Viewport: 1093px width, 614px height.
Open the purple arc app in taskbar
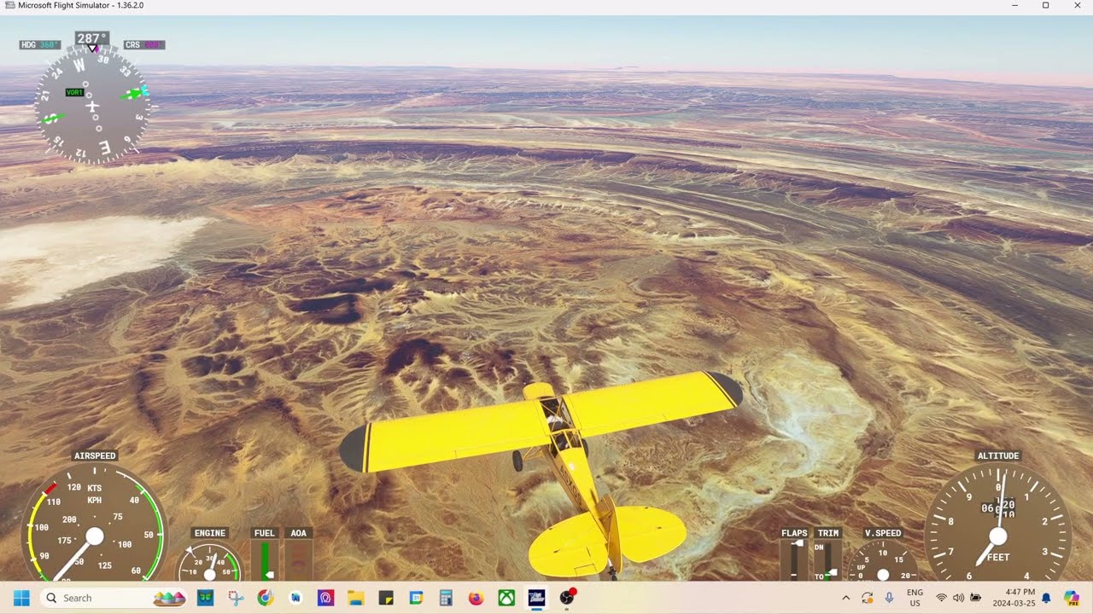(325, 598)
